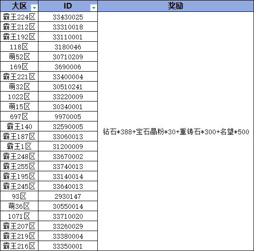Select ID cell 33310018
Image resolution: width=254 pixels, height=251 pixels.
[68, 27]
